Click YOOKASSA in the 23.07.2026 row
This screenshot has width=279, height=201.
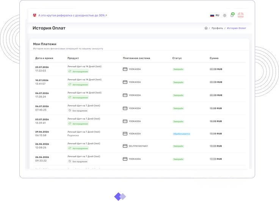point(135,69)
